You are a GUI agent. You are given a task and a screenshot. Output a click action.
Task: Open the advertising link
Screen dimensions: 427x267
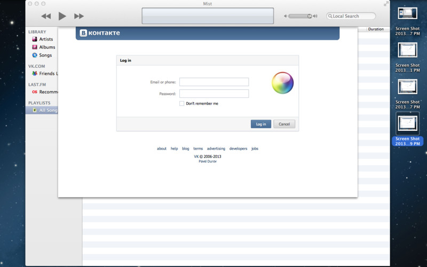pyautogui.click(x=216, y=148)
